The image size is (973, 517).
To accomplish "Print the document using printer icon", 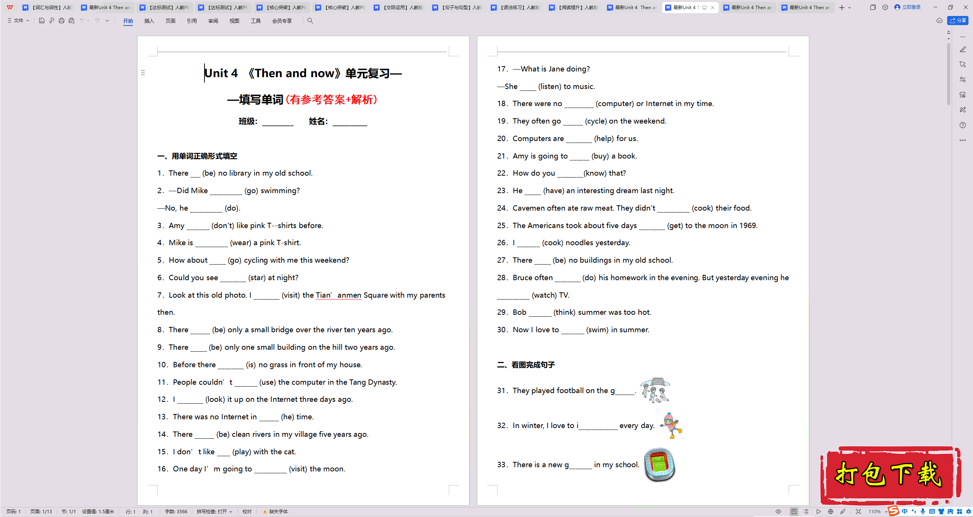I will coord(62,21).
